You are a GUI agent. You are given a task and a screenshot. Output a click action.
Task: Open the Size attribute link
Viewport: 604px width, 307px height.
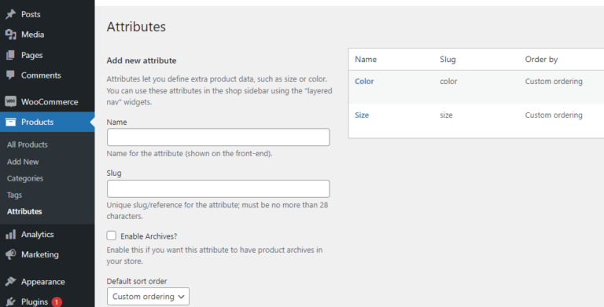362,115
